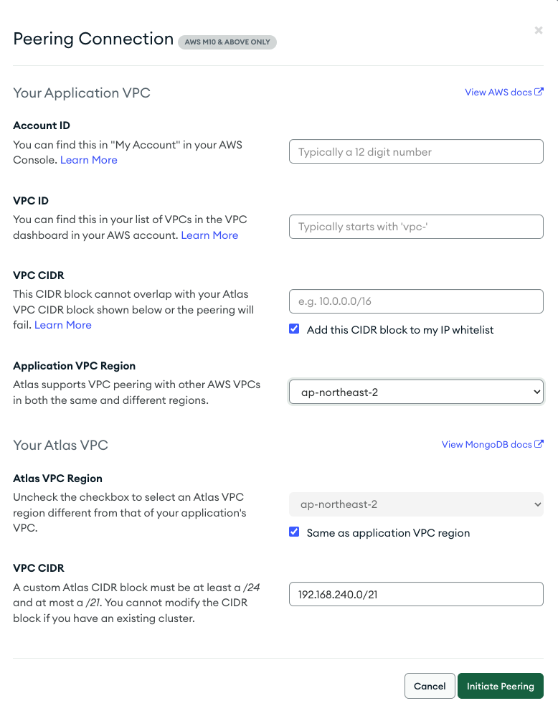Click the Atlas VPC CIDR field
The height and width of the screenshot is (716, 558).
click(x=416, y=594)
